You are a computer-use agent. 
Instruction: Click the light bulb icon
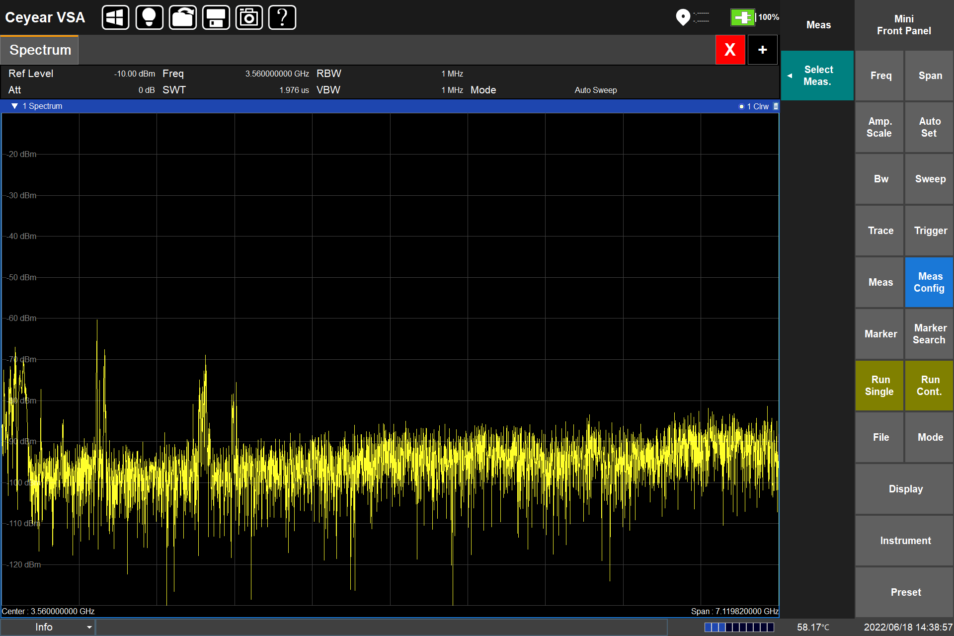coord(149,18)
